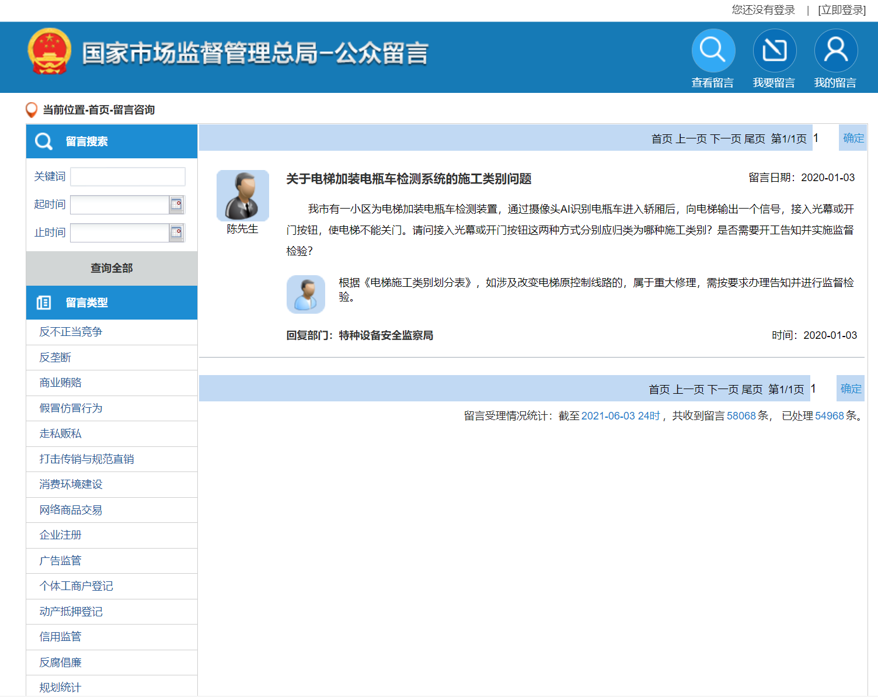Image resolution: width=878 pixels, height=697 pixels.
Task: Click the 查看留言 magnifier icon
Action: click(x=713, y=50)
